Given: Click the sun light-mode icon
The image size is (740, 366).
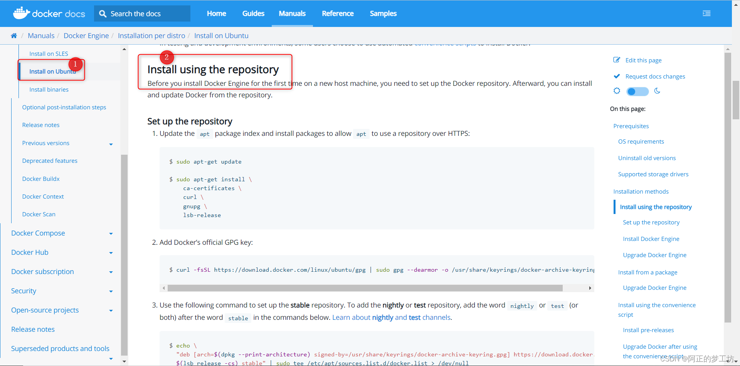Looking at the screenshot, I should coord(617,91).
